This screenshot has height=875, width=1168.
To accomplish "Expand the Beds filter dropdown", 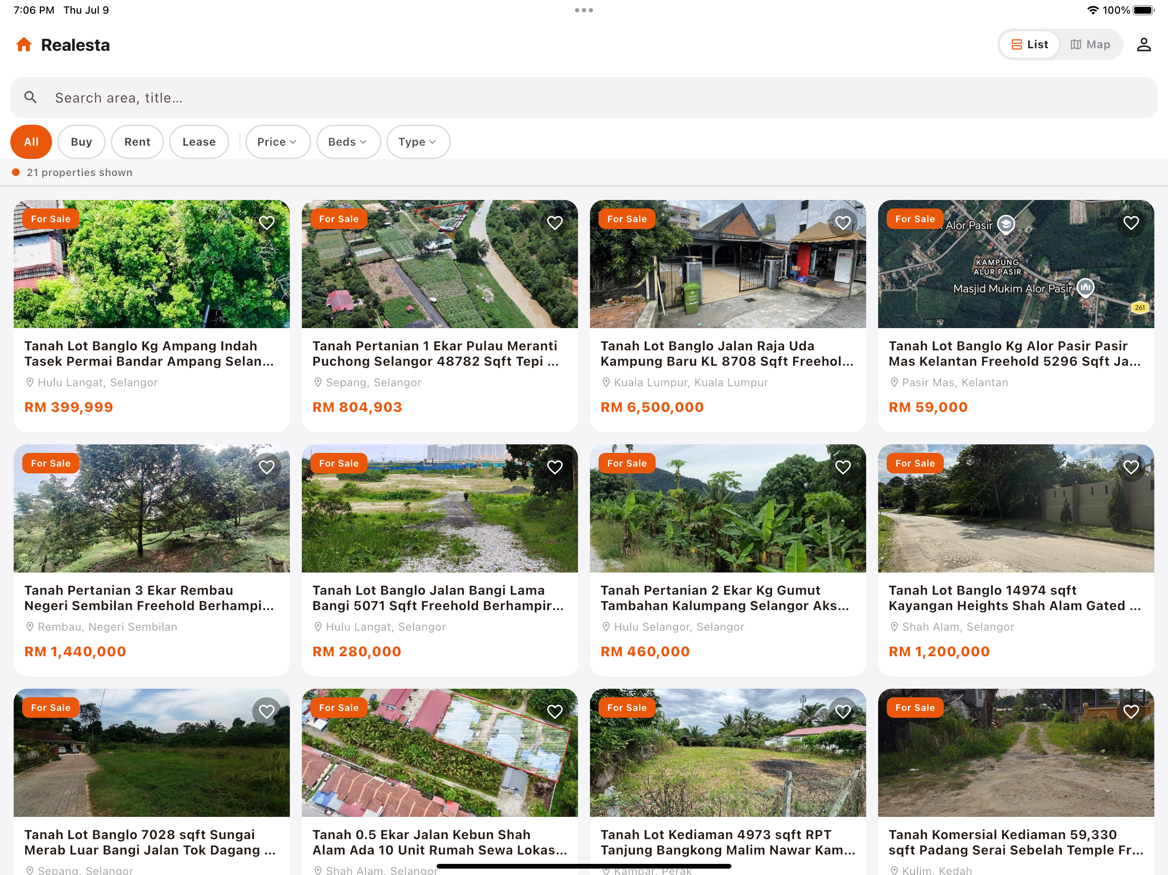I will pyautogui.click(x=348, y=141).
